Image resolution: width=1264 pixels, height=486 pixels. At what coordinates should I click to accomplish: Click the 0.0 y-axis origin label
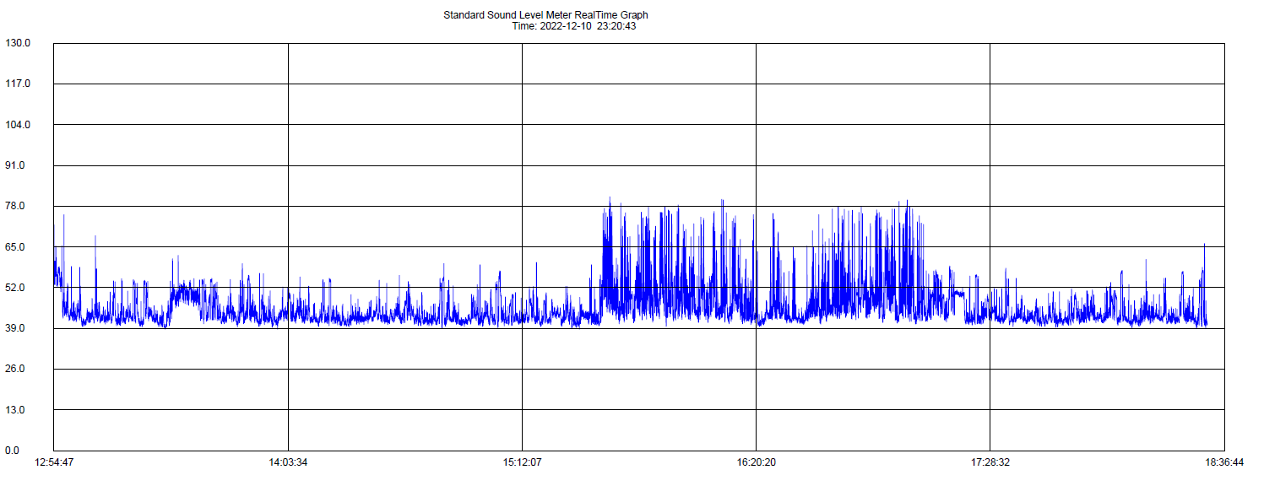click(13, 451)
